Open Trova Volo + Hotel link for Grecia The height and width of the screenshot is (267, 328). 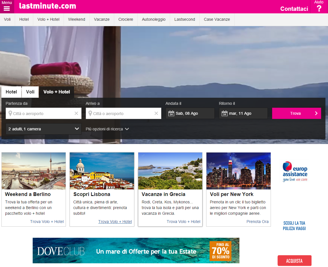[x=183, y=222]
